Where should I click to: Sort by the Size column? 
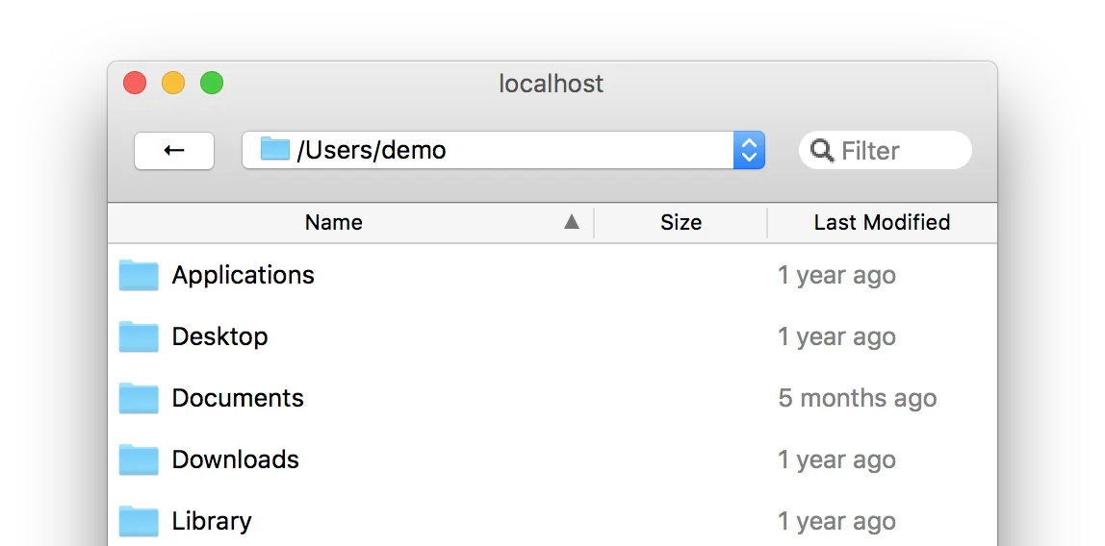(681, 223)
